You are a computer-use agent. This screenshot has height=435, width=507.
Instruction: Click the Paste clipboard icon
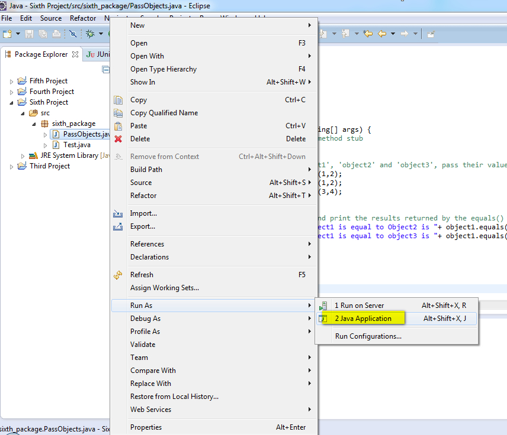[118, 126]
